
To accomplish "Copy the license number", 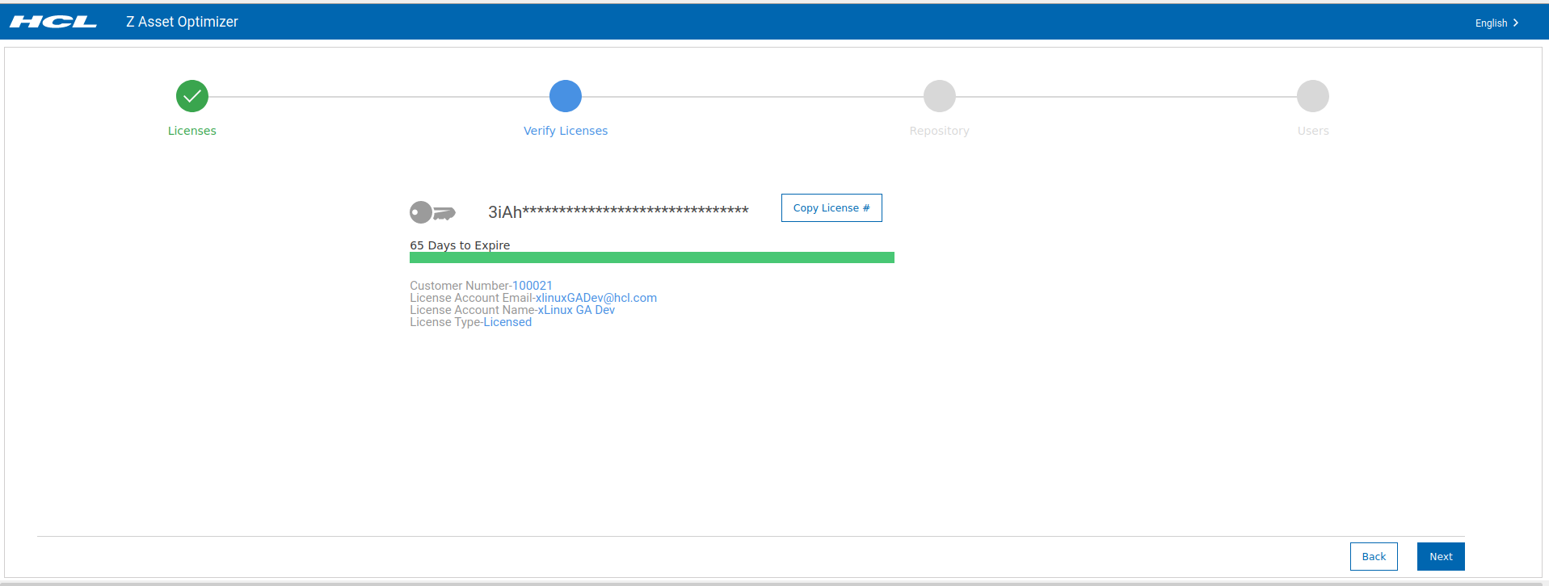I will click(x=831, y=207).
